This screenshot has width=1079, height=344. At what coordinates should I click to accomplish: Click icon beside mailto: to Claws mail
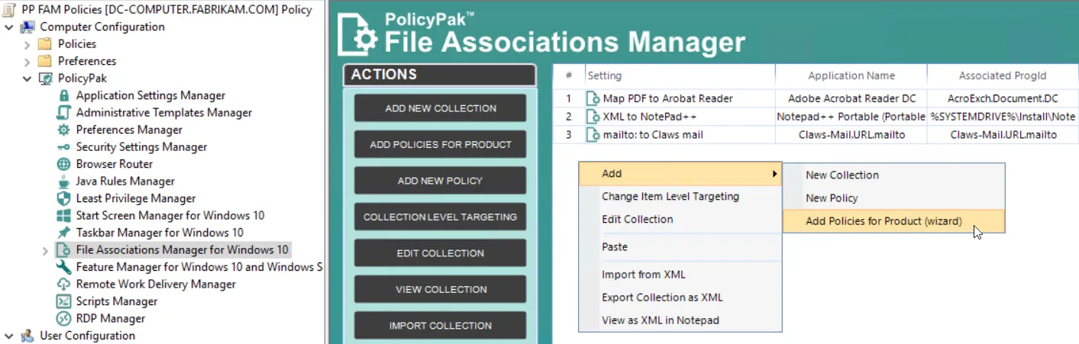pos(593,135)
